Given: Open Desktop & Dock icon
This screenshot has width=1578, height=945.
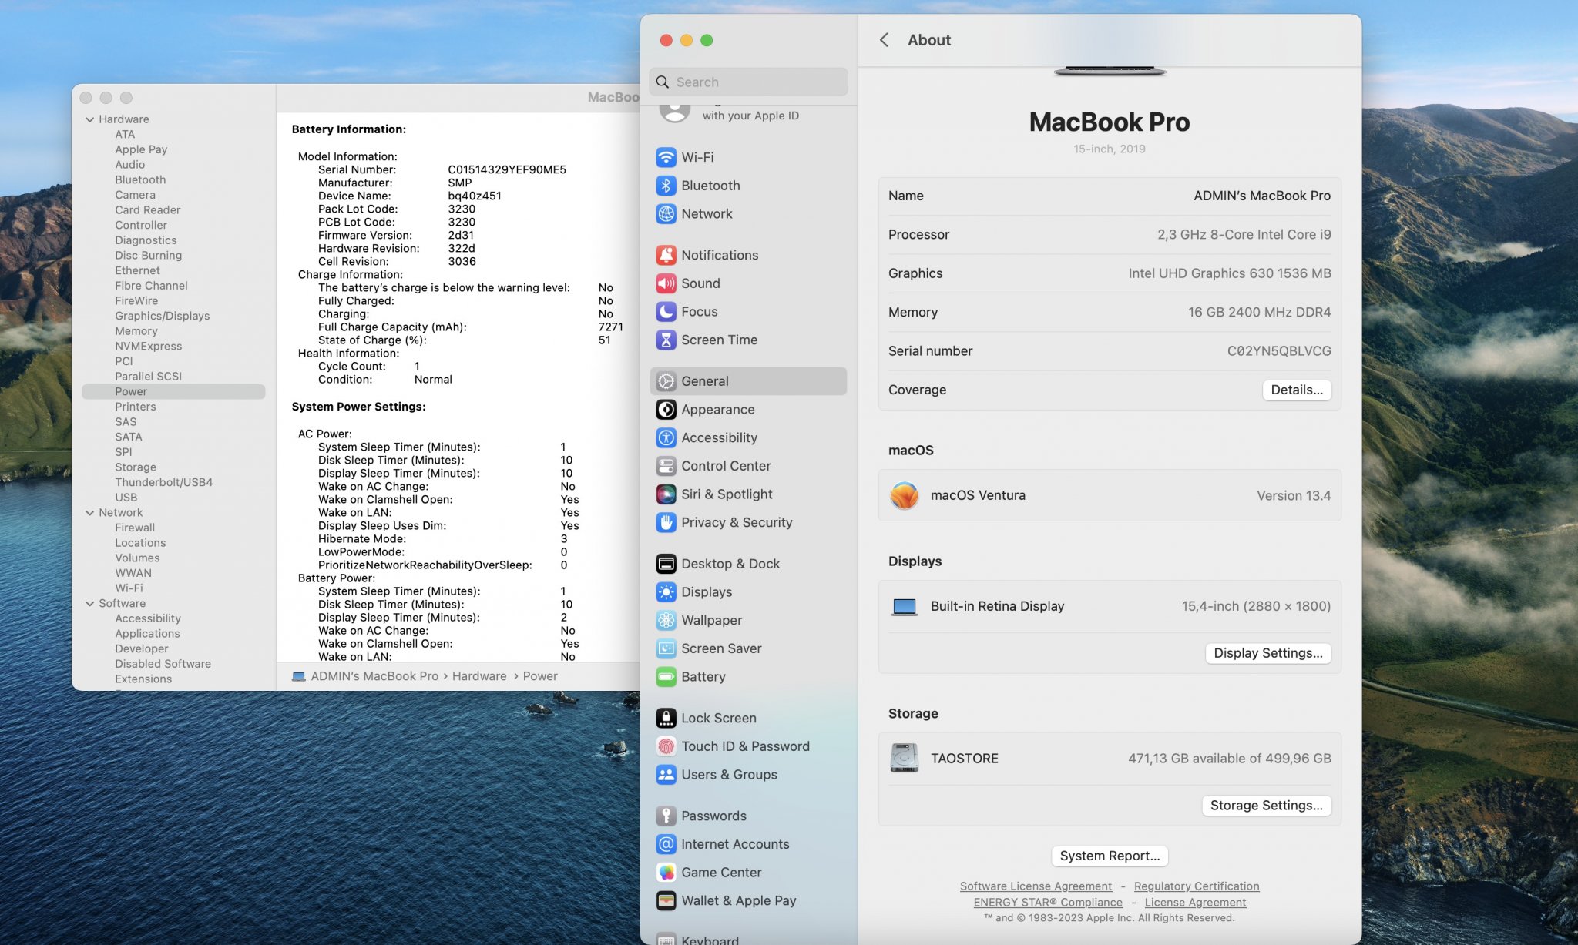Looking at the screenshot, I should [666, 564].
